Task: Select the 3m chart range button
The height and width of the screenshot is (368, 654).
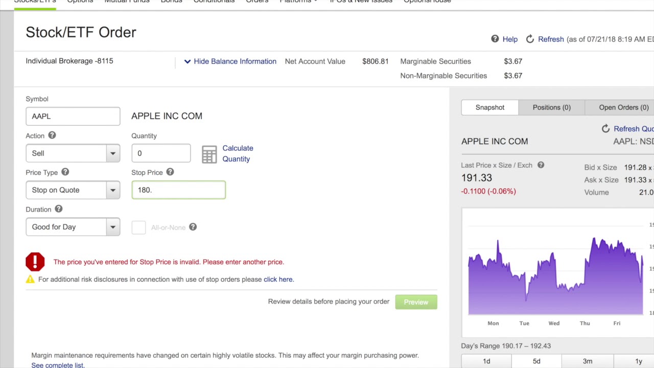Action: click(588, 361)
